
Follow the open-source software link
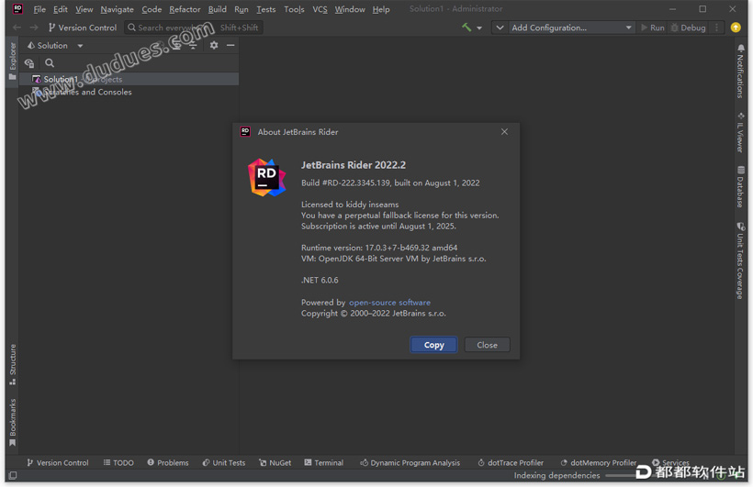coord(389,303)
